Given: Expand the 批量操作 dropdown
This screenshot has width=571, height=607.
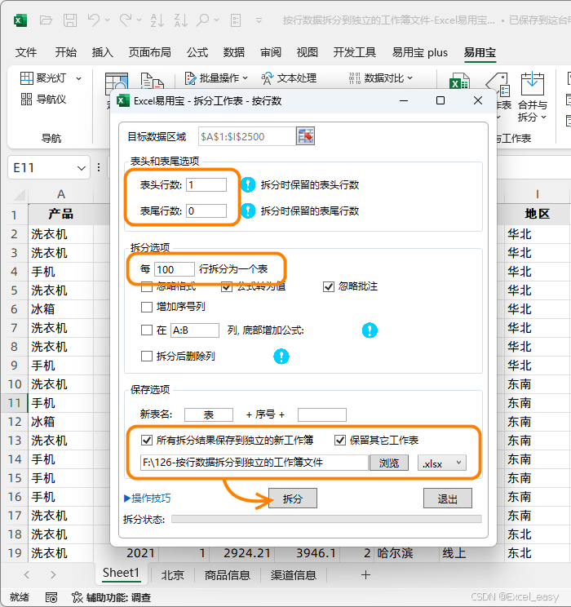Looking at the screenshot, I should (x=245, y=78).
